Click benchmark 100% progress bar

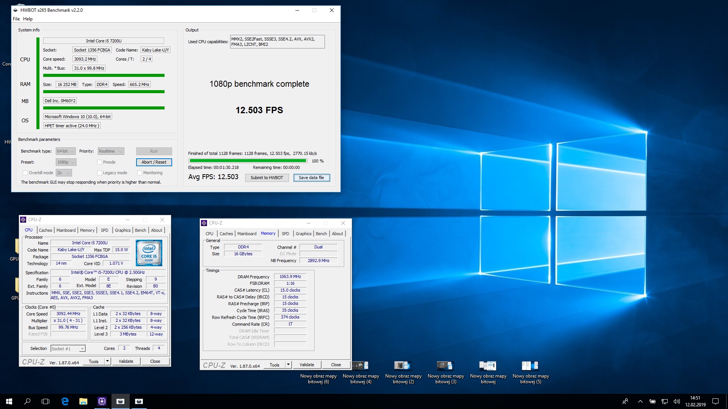pos(248,161)
